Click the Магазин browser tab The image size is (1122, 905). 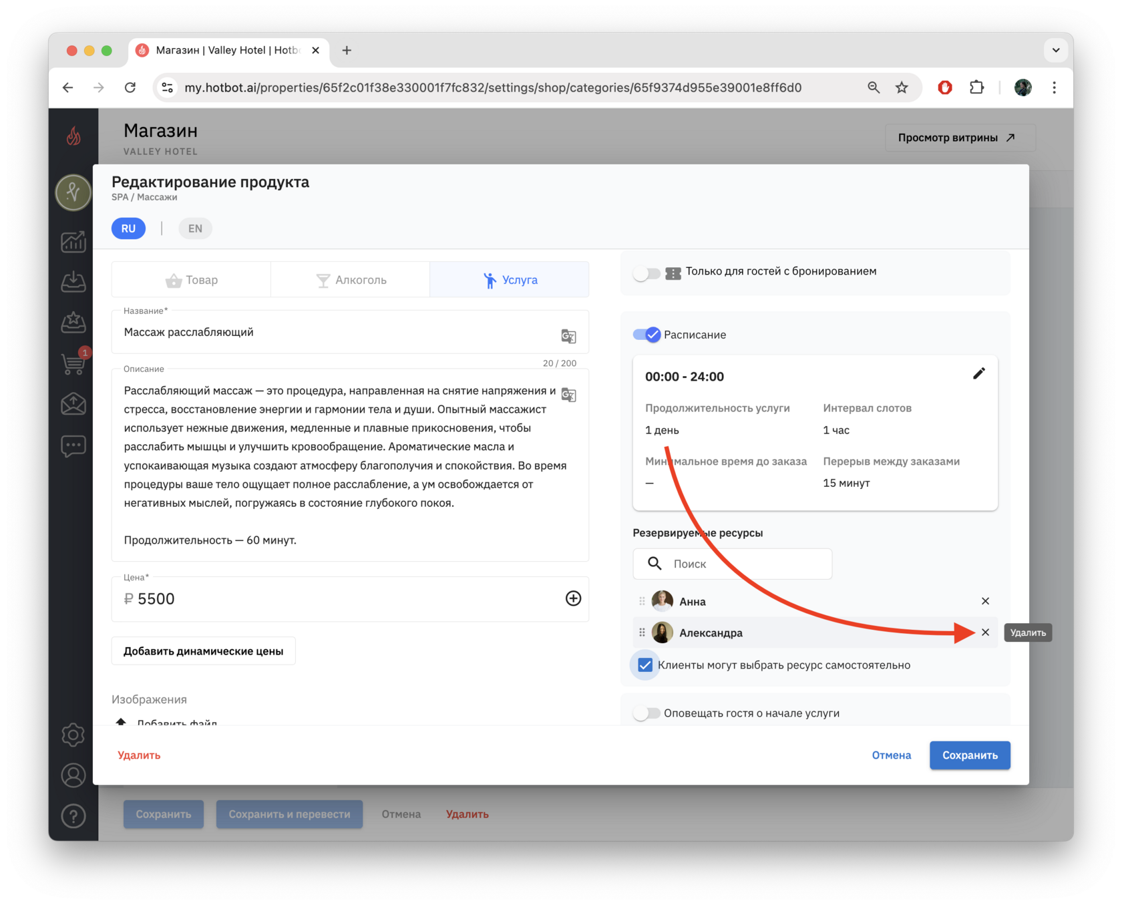click(x=228, y=50)
